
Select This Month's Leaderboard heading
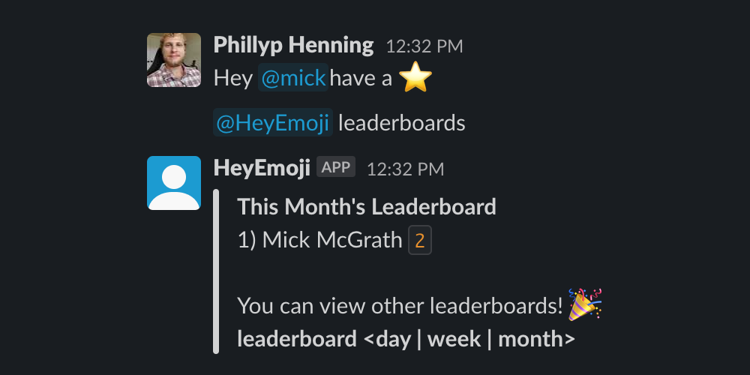(x=367, y=207)
